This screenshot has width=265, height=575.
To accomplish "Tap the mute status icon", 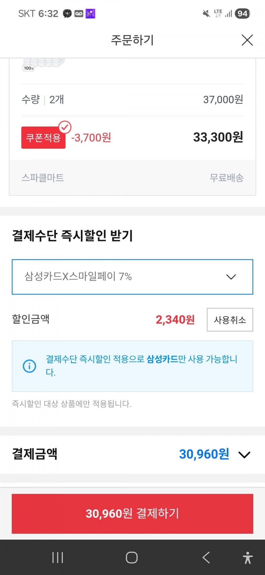I will click(206, 14).
